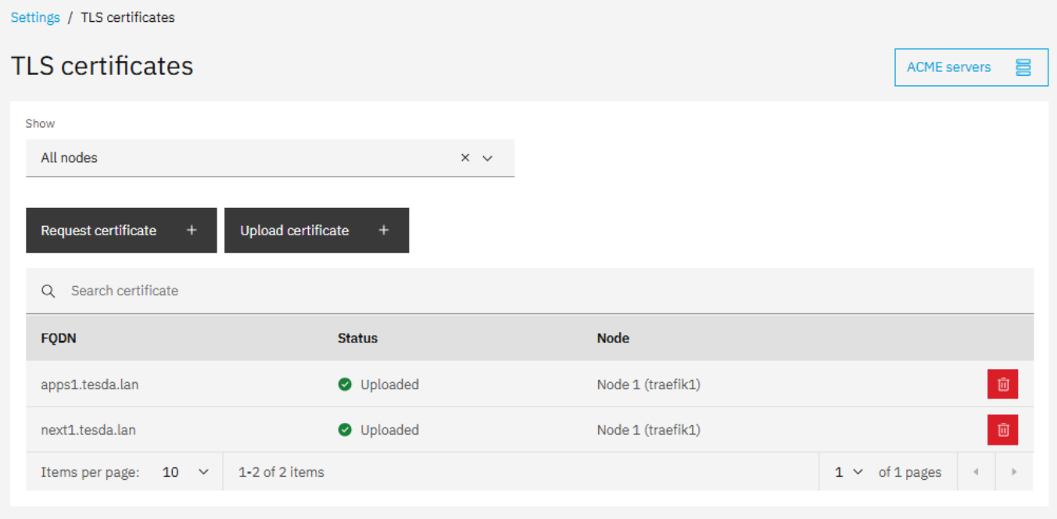
Task: Delete the next1.tesda.lan certificate
Action: (x=1003, y=429)
